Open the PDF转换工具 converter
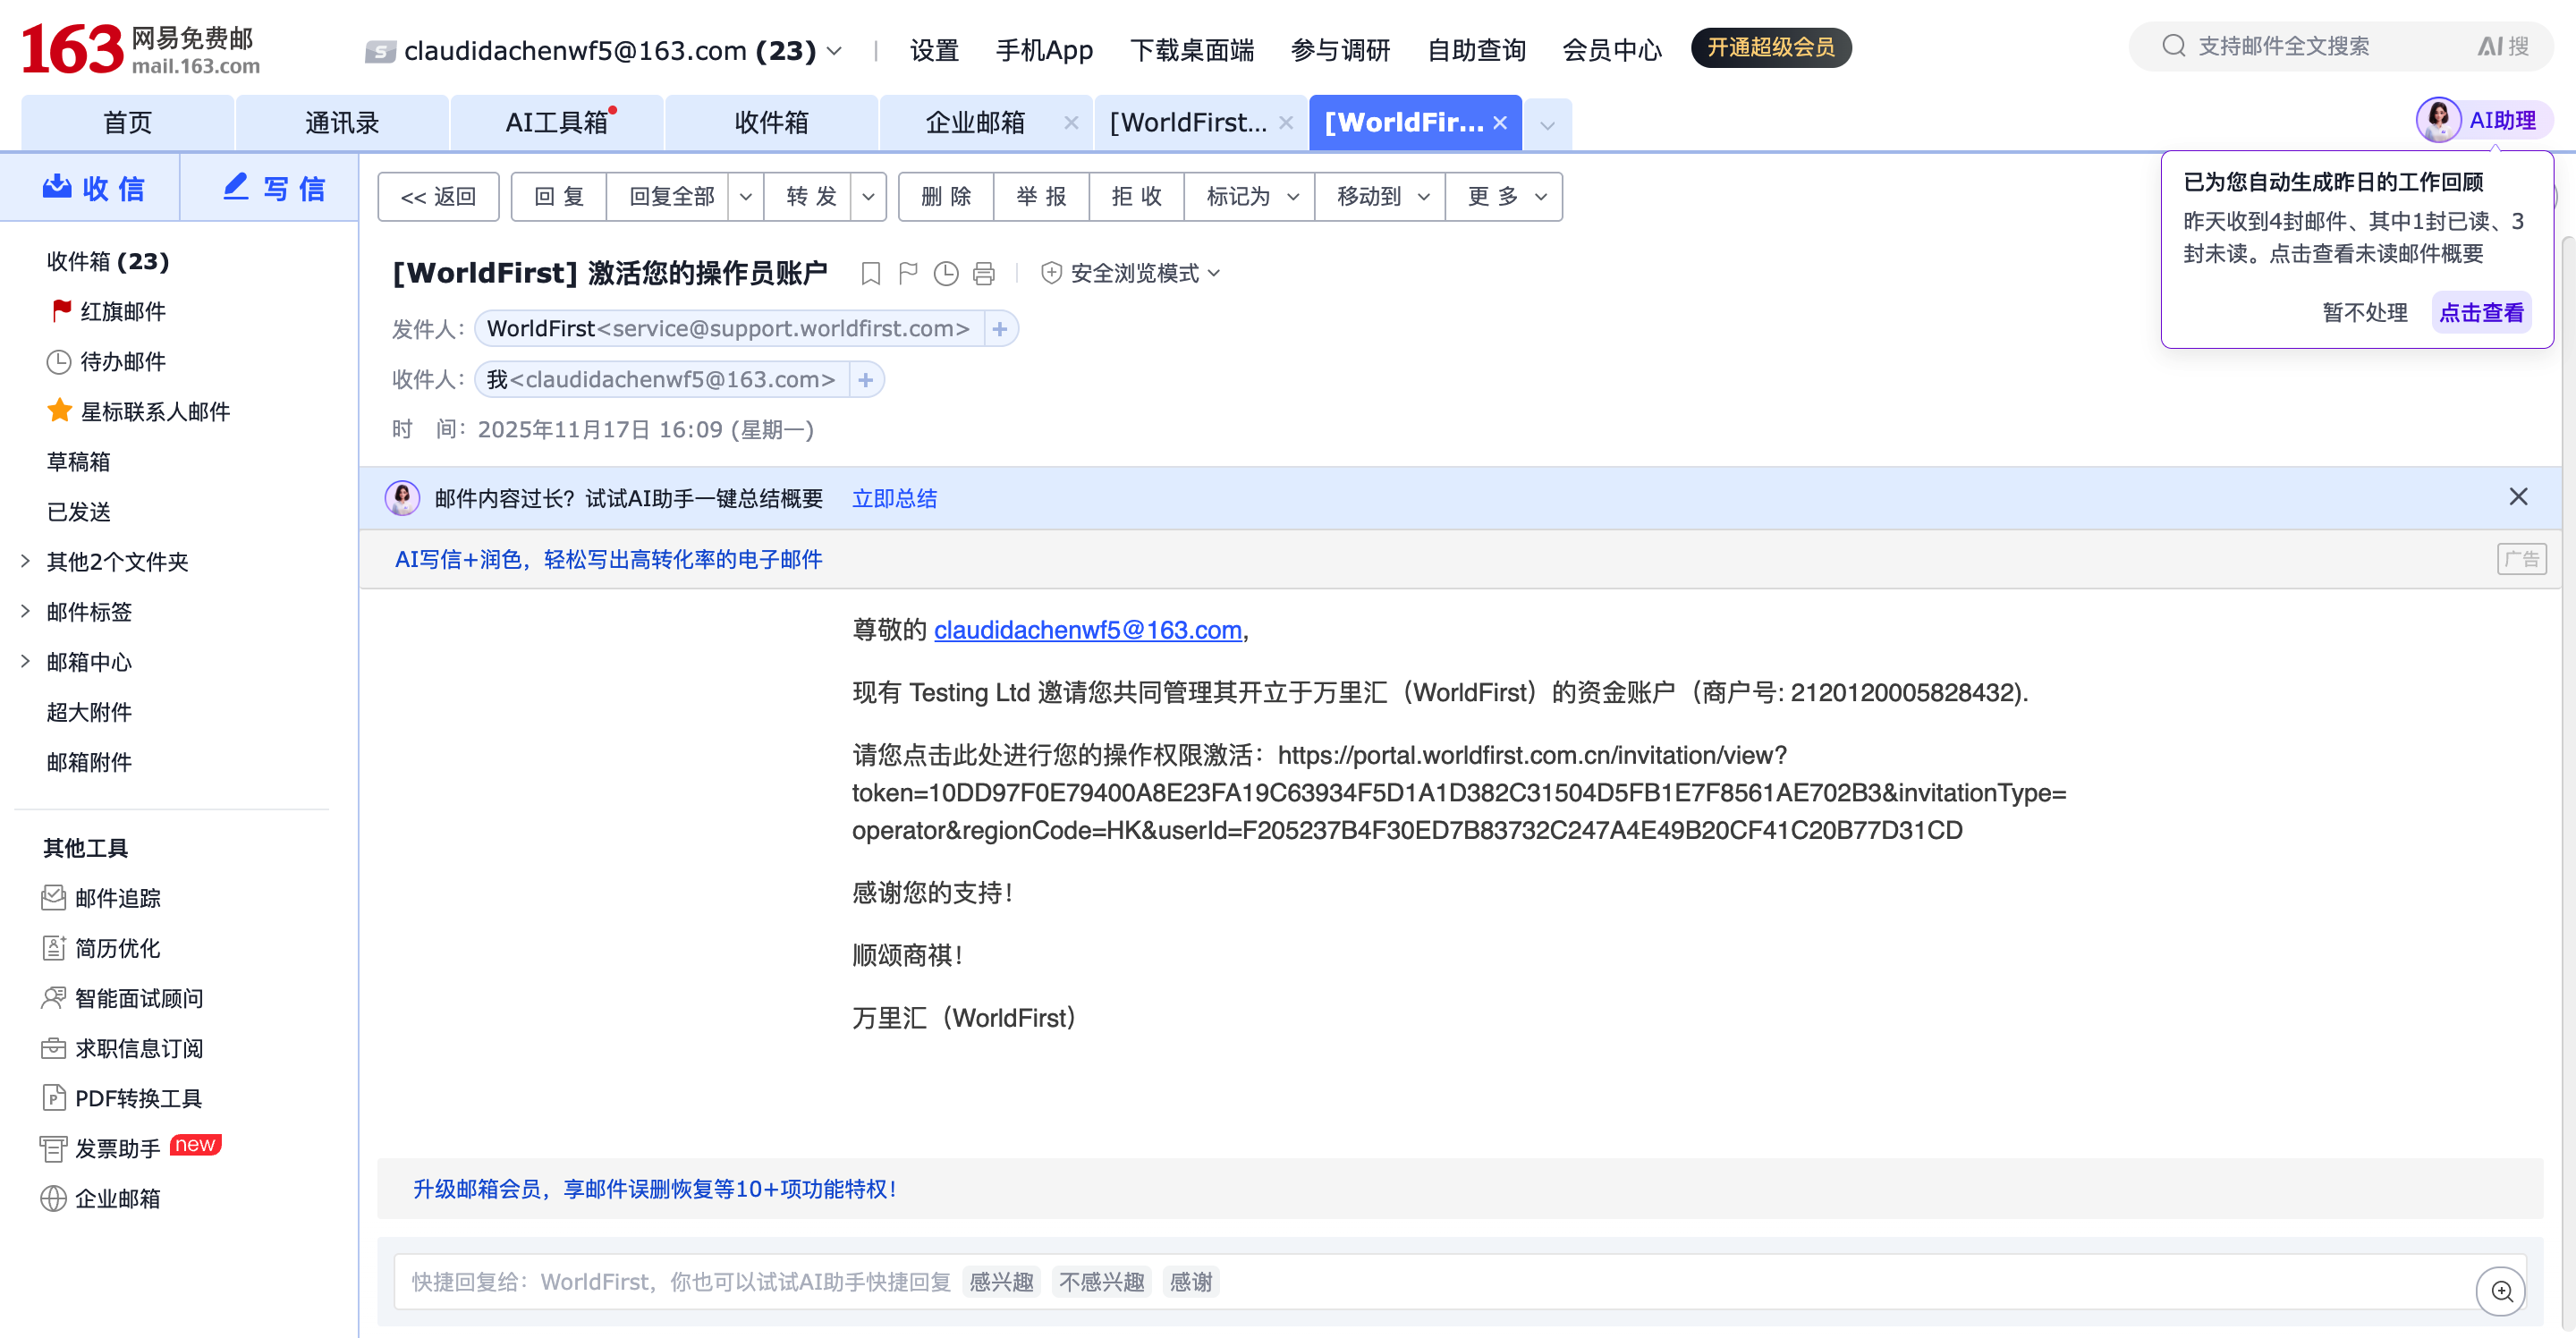 coord(122,1098)
